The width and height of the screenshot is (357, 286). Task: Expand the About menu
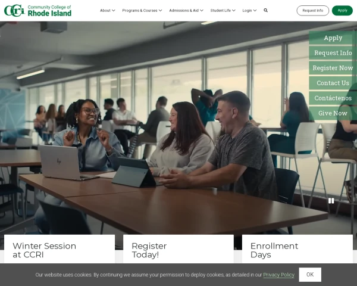[108, 11]
